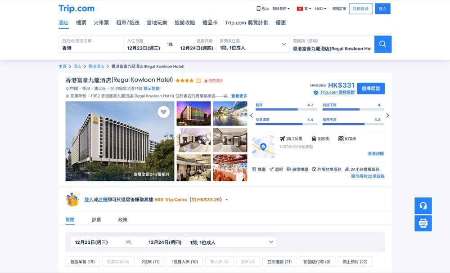Open the 租車/接送 navigation tab
450x273 pixels.
pyautogui.click(x=128, y=22)
